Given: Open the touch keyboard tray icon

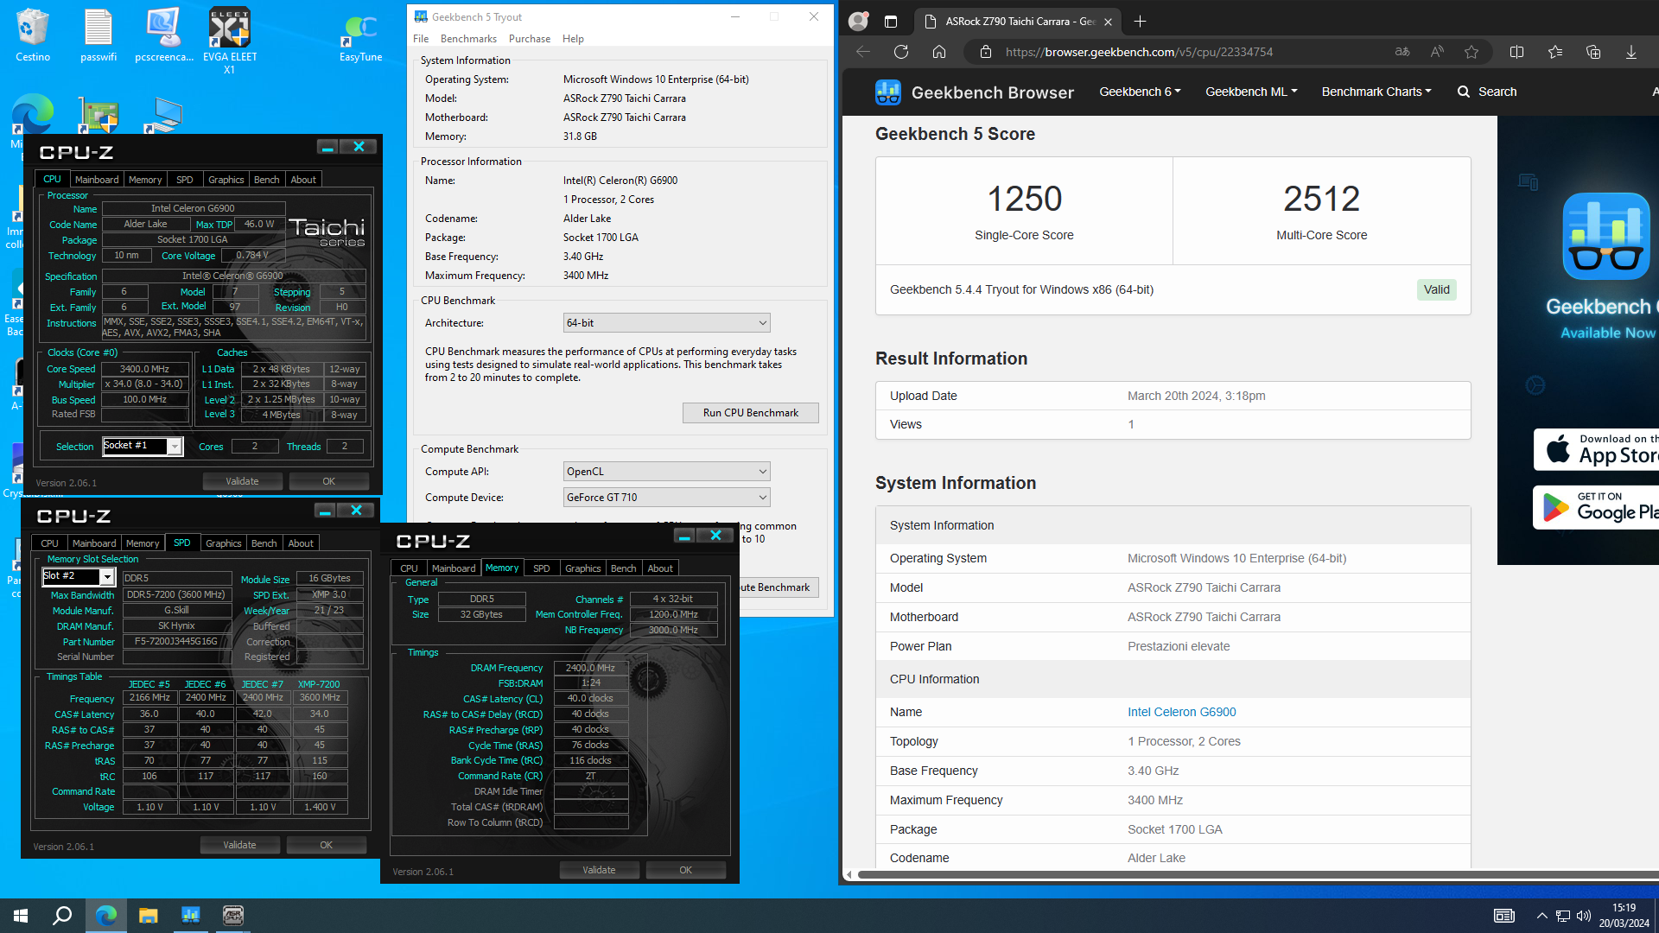Looking at the screenshot, I should coord(1504,916).
